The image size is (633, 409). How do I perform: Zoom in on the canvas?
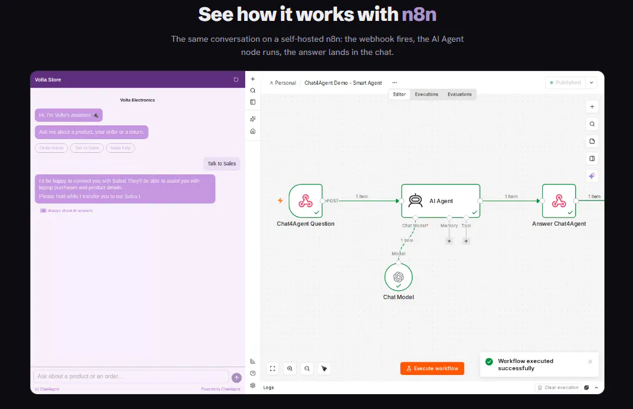(290, 368)
